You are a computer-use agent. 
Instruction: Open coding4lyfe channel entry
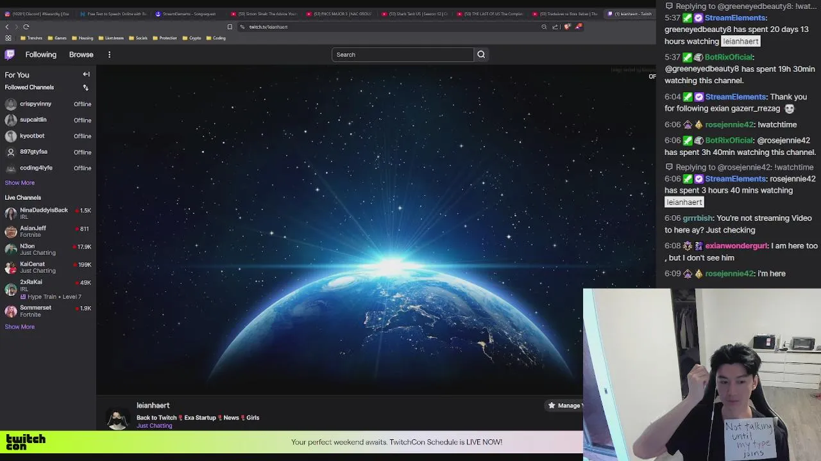point(48,168)
